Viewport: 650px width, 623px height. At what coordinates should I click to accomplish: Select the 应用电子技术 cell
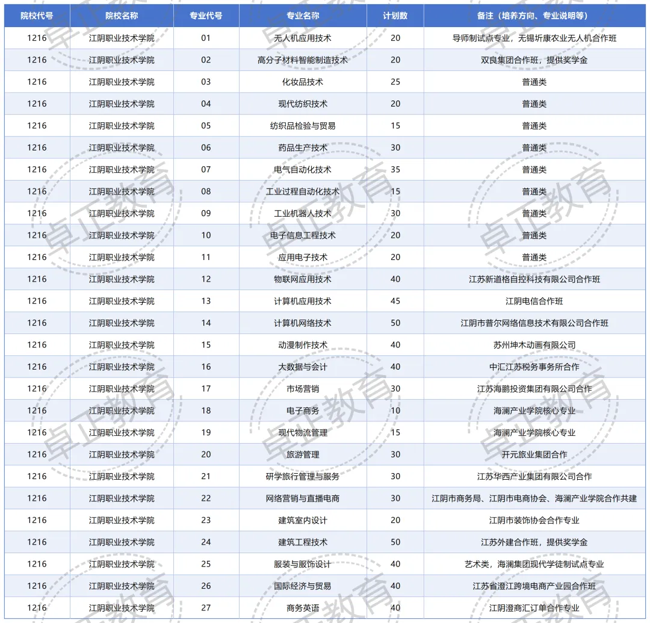point(303,258)
